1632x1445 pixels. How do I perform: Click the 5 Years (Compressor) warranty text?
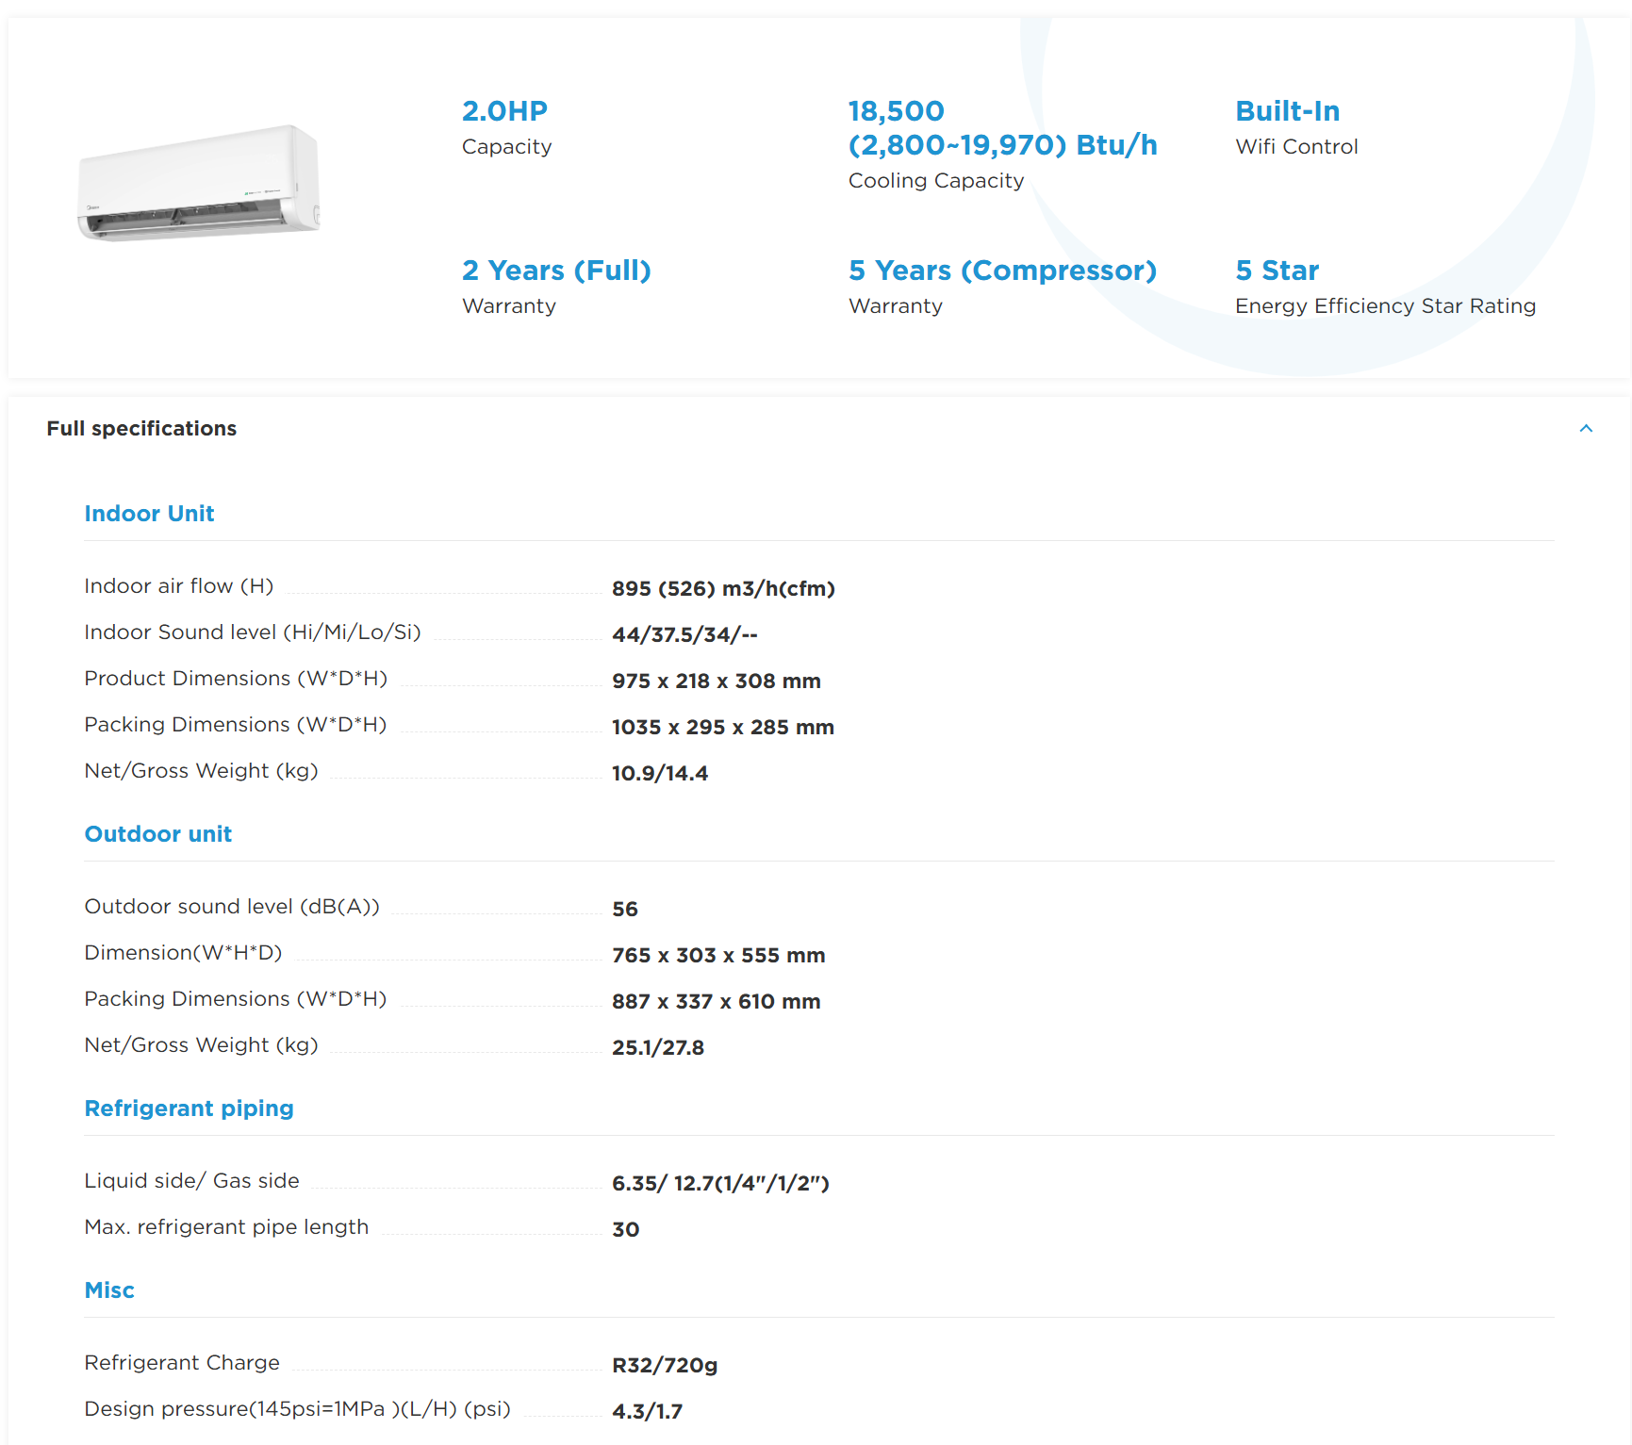(1002, 287)
